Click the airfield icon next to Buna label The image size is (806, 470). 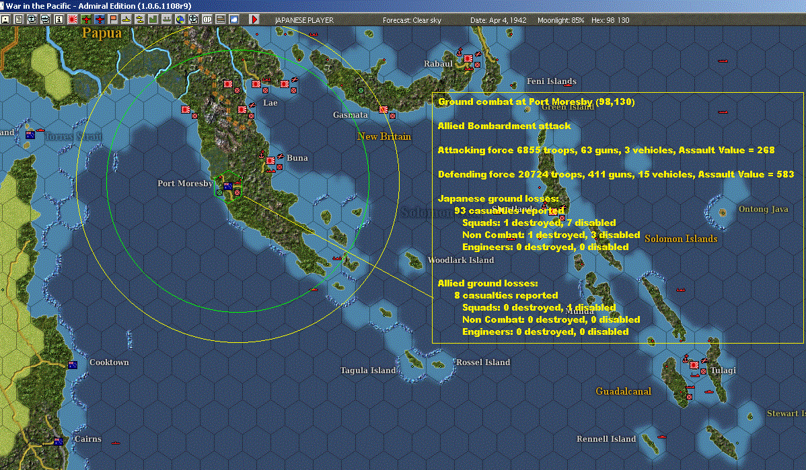point(280,156)
